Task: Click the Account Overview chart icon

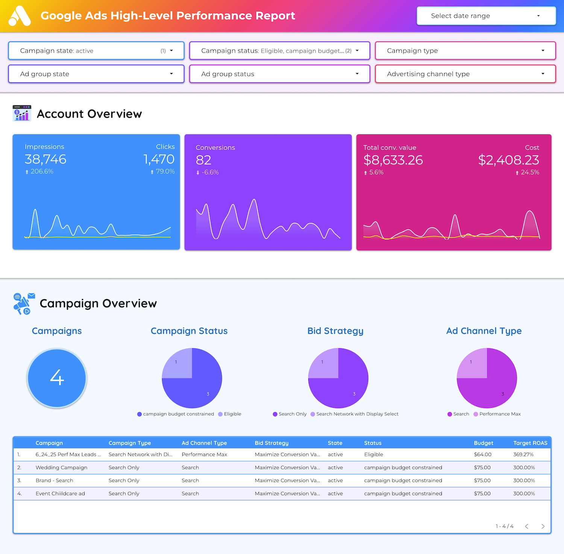Action: pos(22,113)
